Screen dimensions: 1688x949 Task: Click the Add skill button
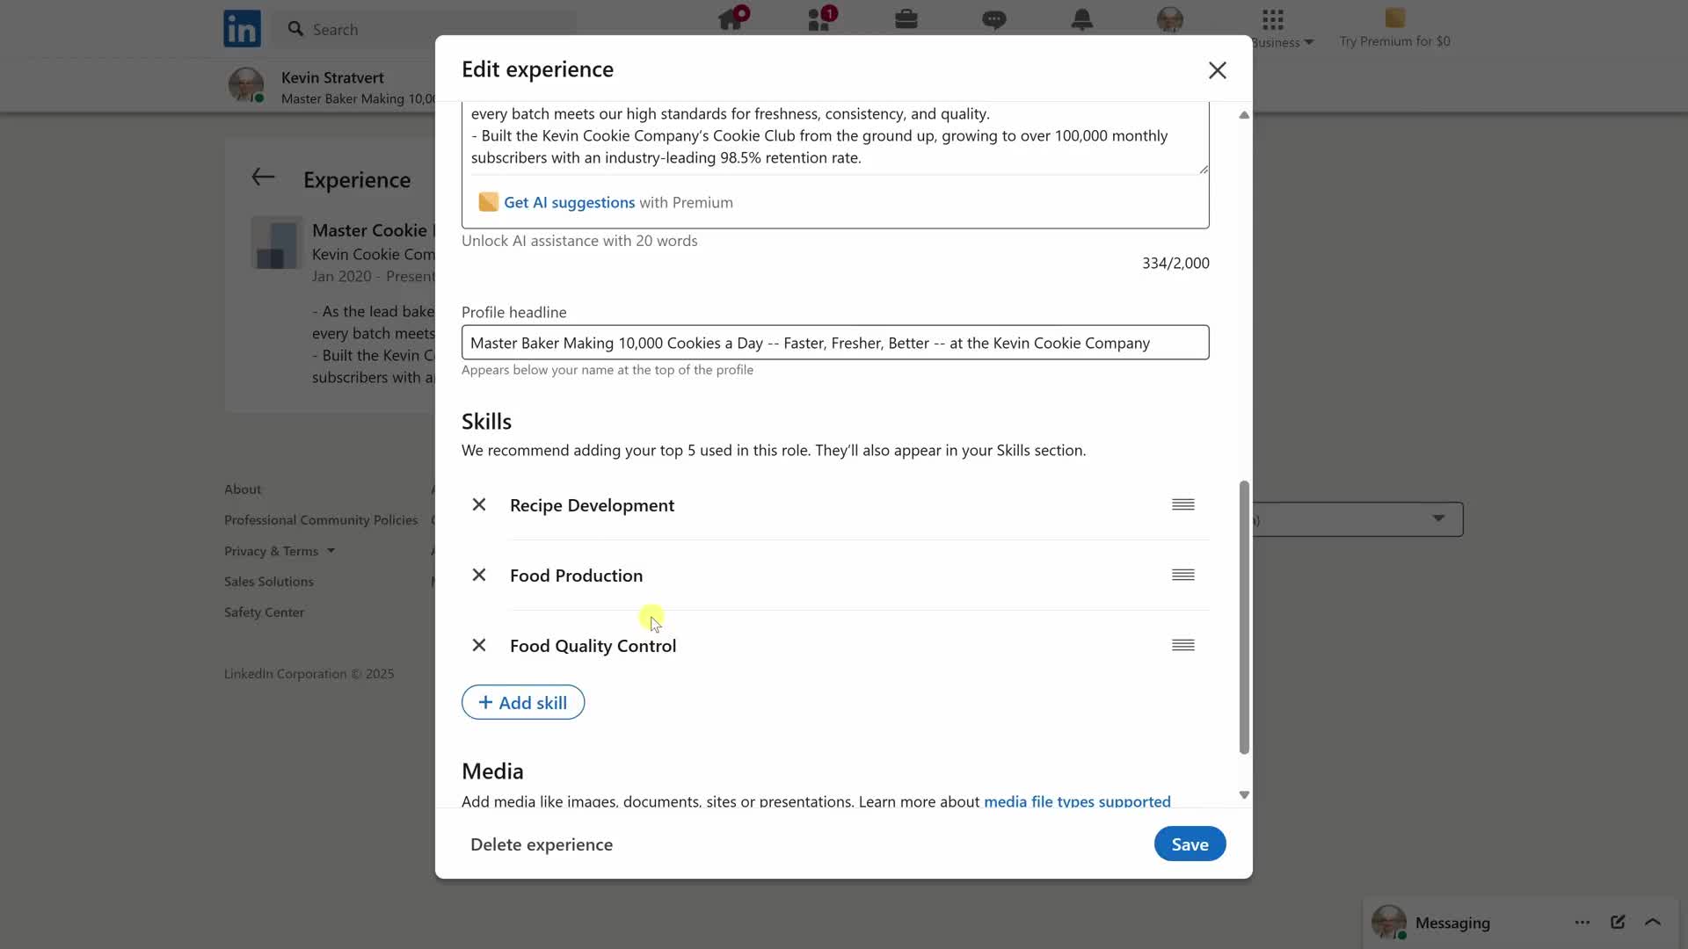click(523, 702)
